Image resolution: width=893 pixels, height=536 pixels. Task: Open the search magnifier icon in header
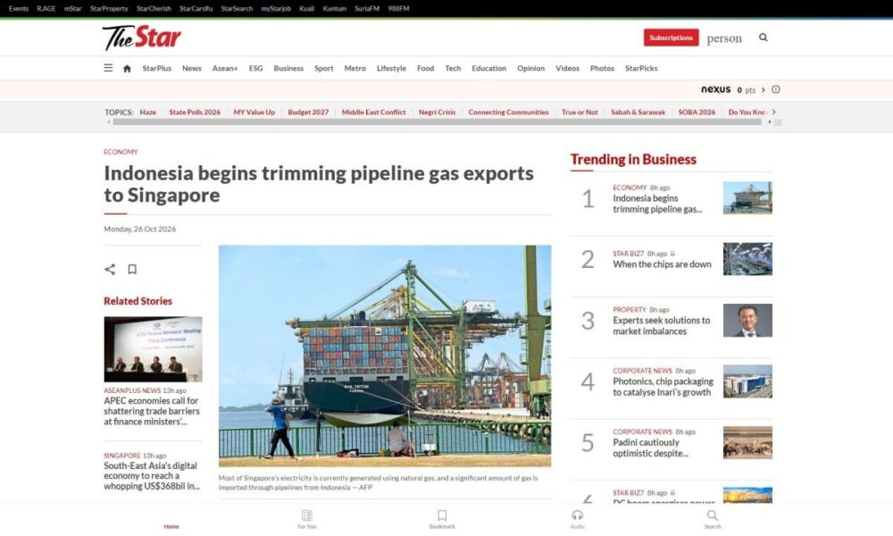pos(764,38)
